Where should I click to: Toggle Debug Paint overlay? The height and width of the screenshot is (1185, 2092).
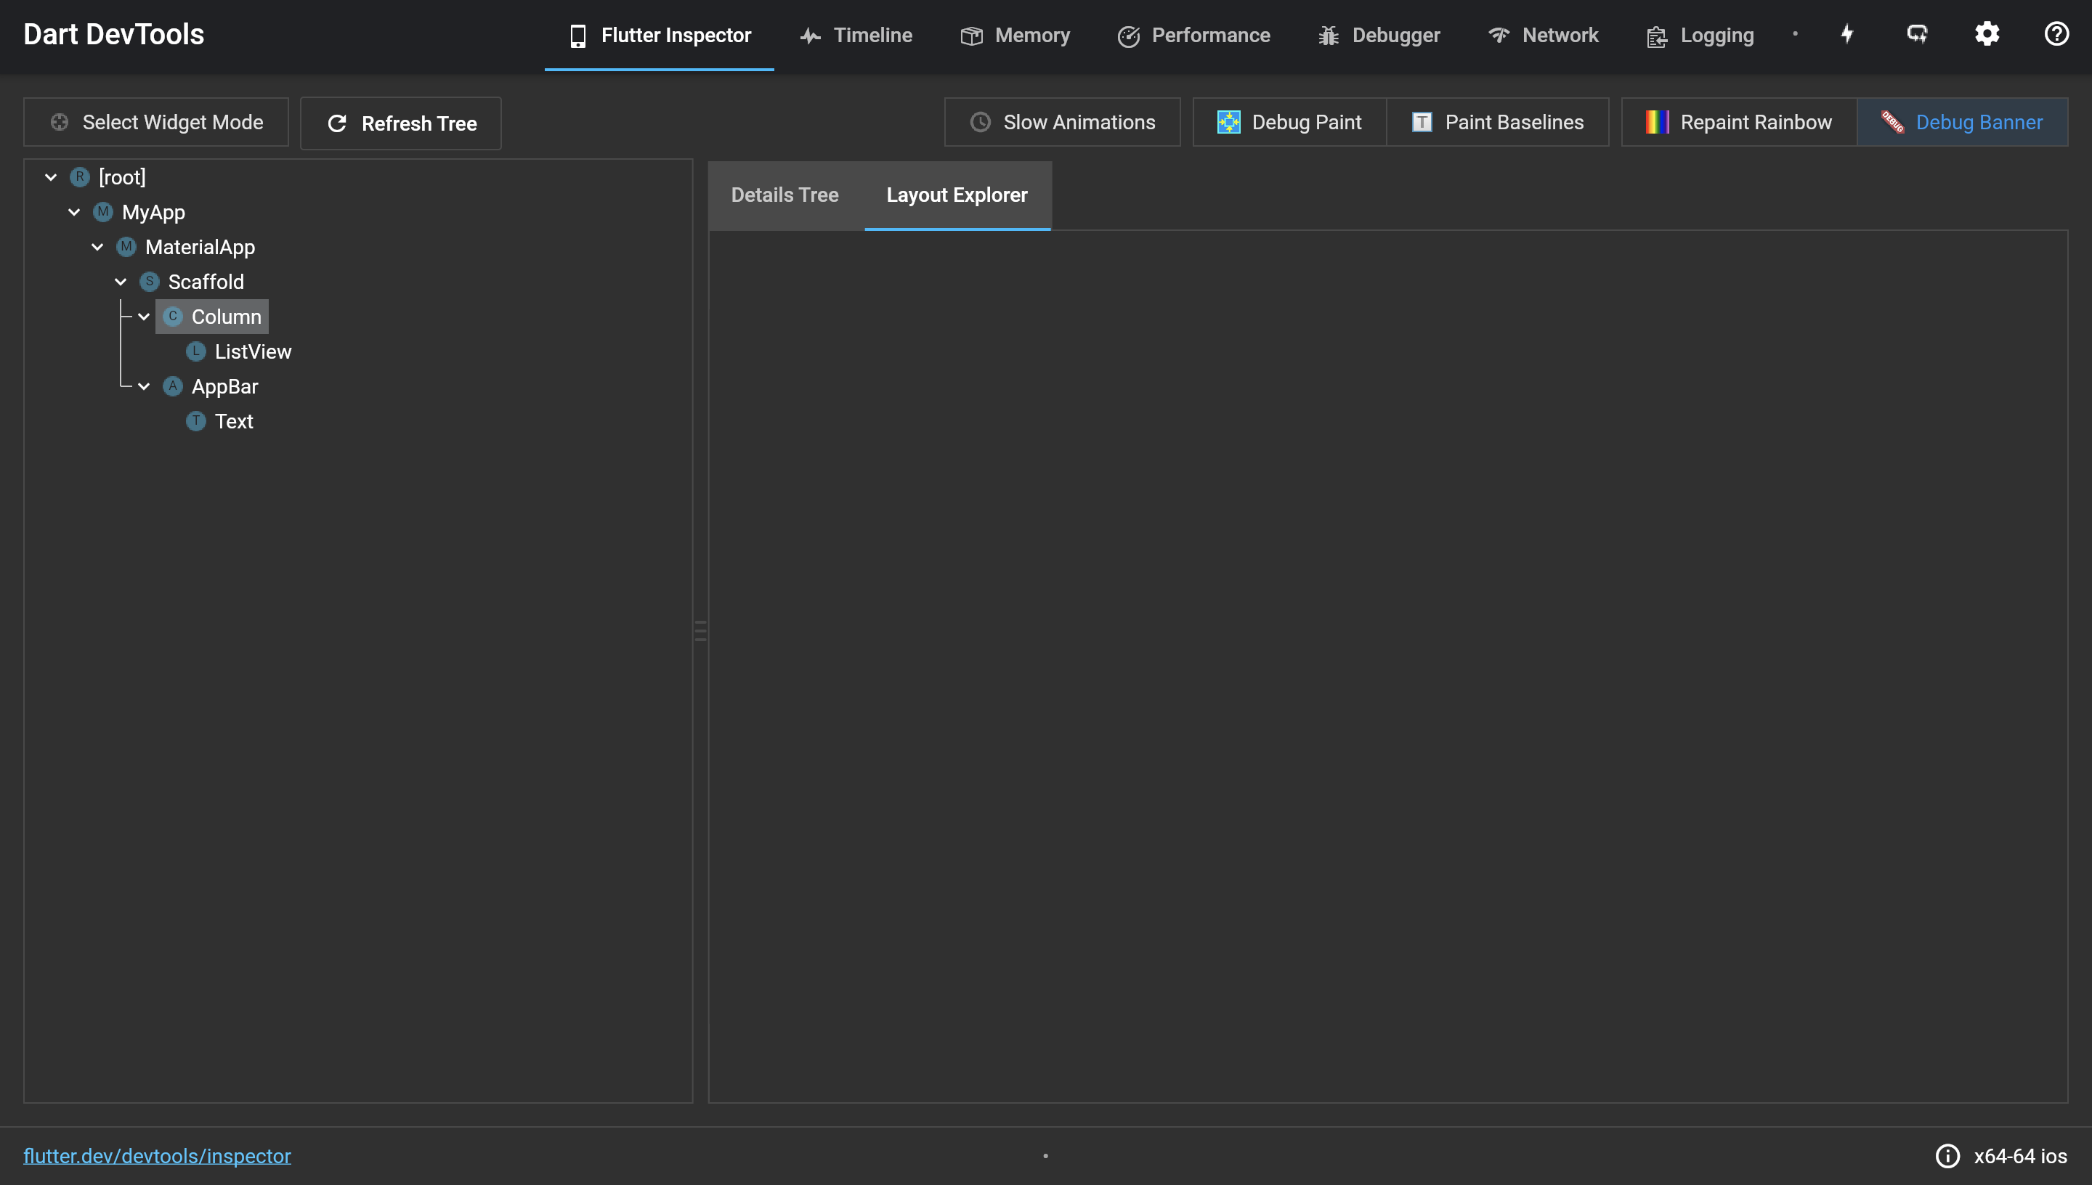[x=1289, y=122]
